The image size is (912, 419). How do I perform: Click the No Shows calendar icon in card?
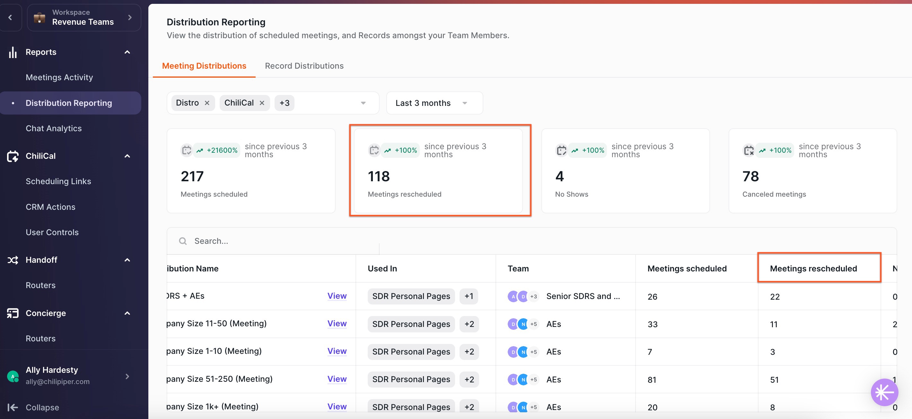561,150
